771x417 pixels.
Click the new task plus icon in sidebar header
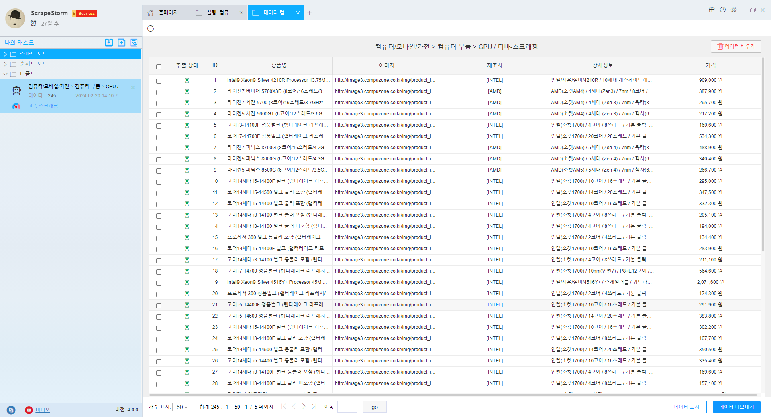122,43
